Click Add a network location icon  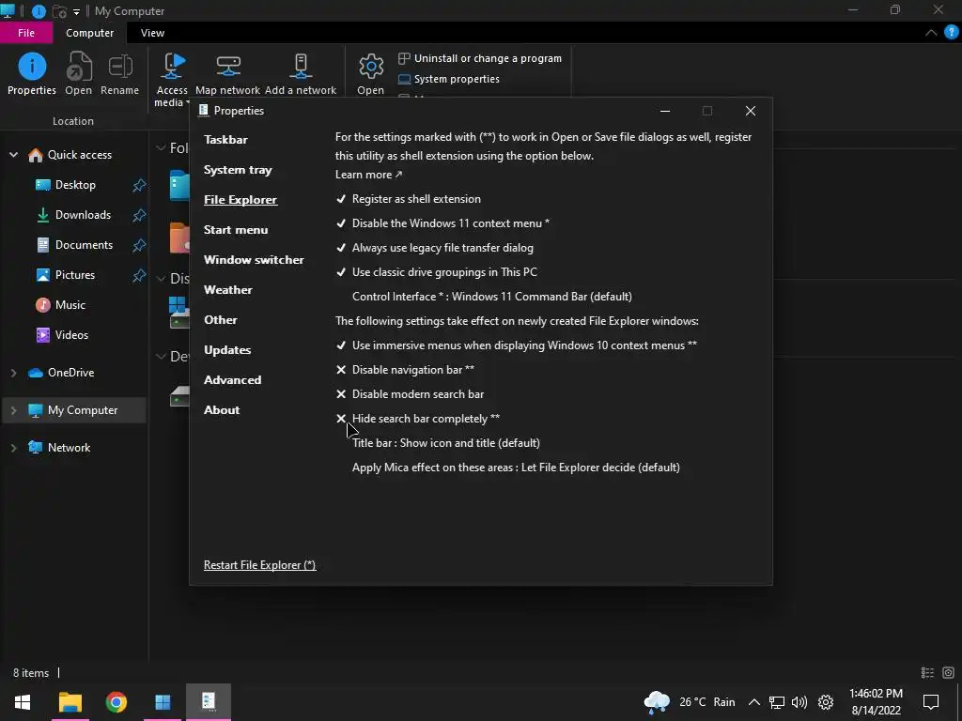[x=301, y=73]
